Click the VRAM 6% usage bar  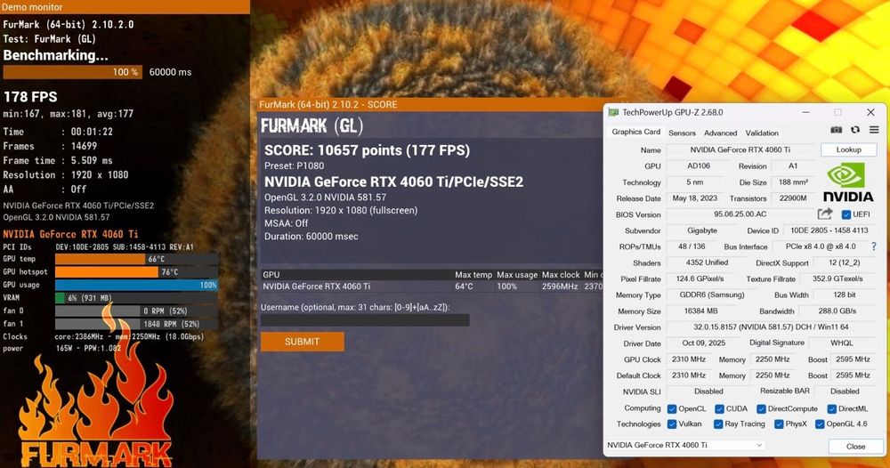click(x=136, y=298)
